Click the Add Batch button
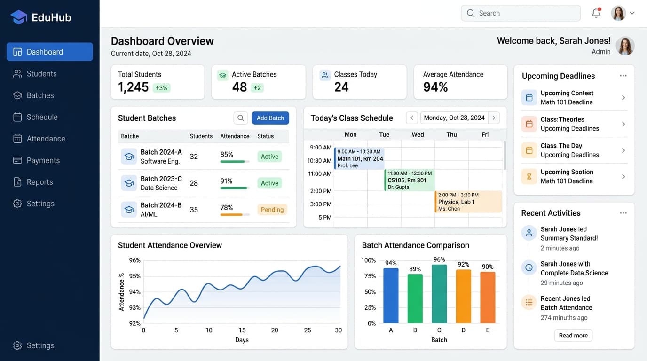Viewport: 647px width, 361px height. pos(270,118)
